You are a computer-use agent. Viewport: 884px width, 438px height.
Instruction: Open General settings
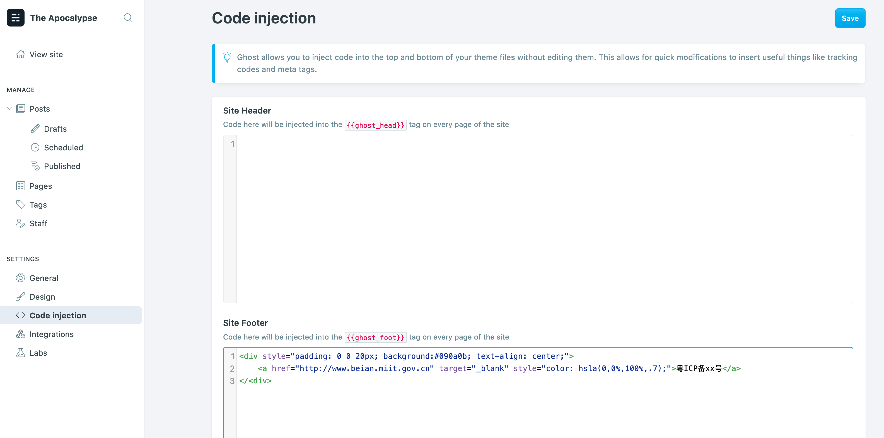[x=44, y=278]
